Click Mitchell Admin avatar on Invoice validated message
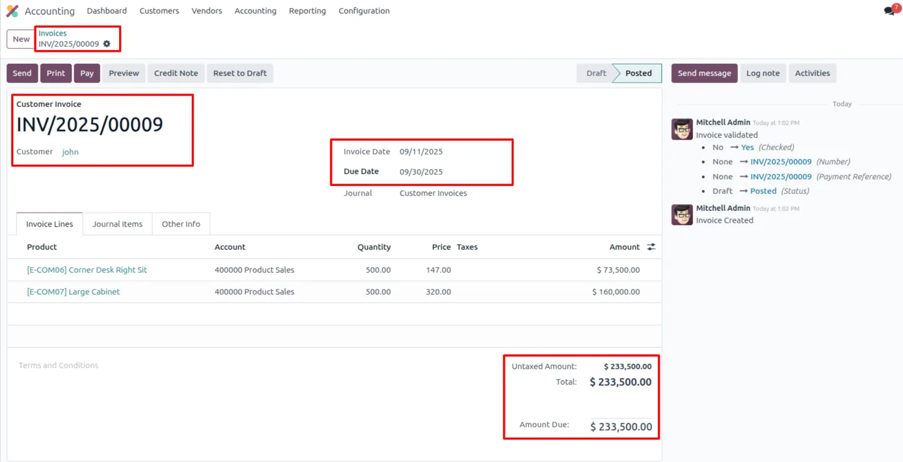 [x=682, y=129]
